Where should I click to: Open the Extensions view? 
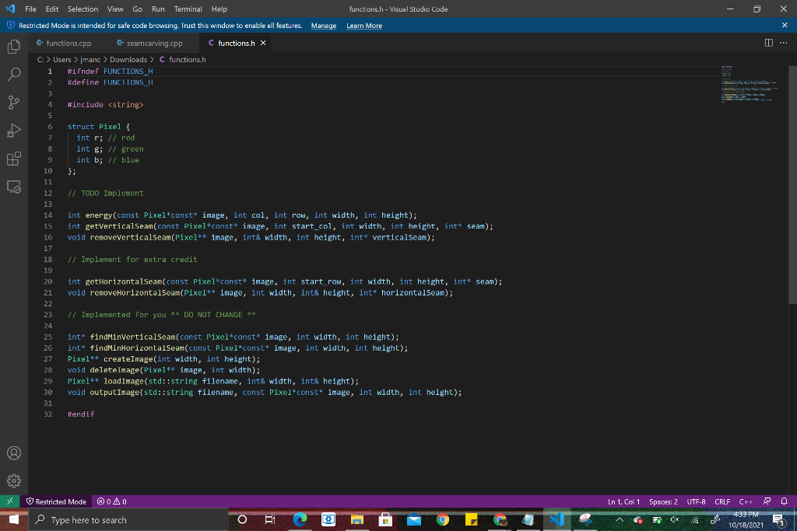click(13, 159)
